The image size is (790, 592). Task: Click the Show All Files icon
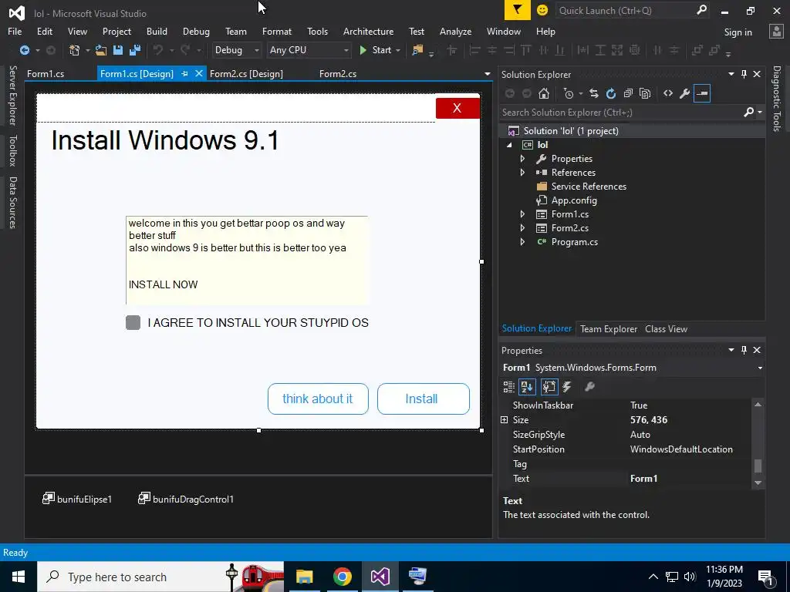[x=645, y=93]
